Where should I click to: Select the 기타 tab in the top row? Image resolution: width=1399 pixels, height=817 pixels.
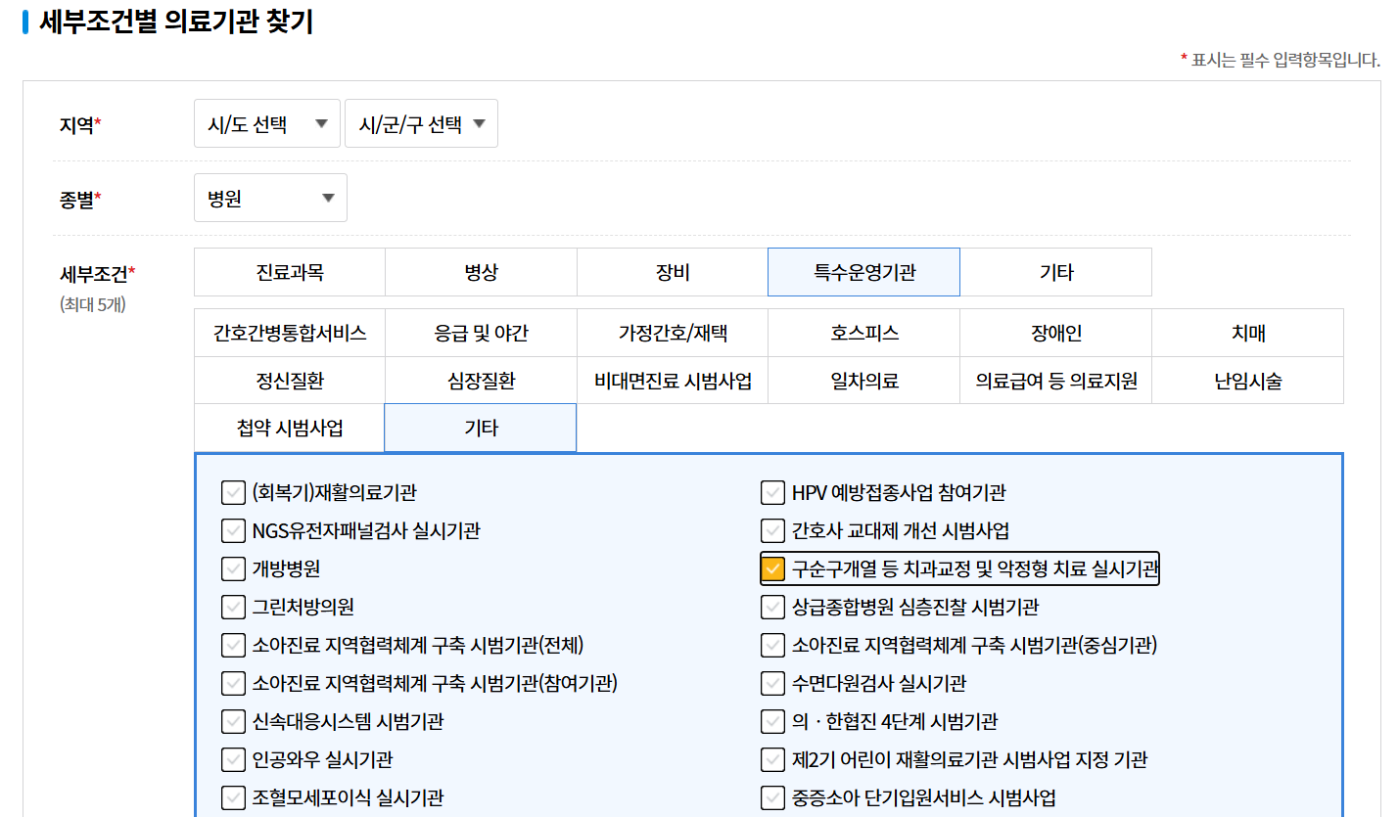click(x=1055, y=271)
